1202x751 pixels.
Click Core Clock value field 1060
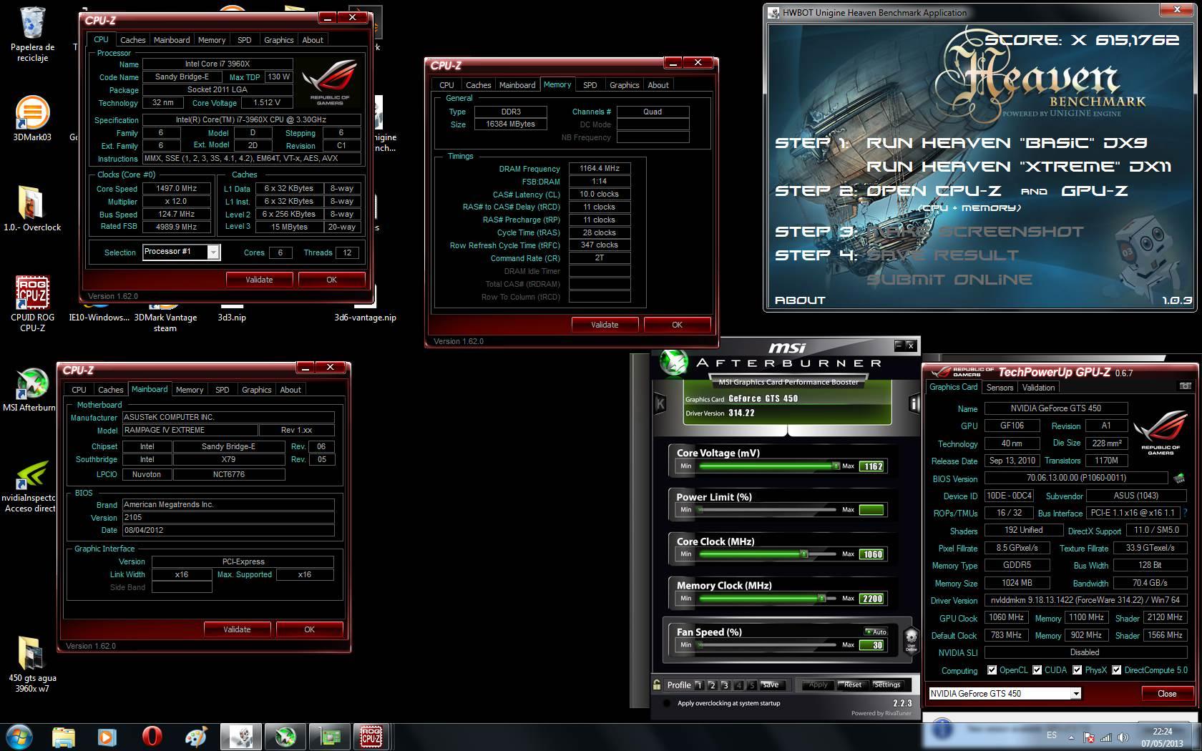click(871, 554)
